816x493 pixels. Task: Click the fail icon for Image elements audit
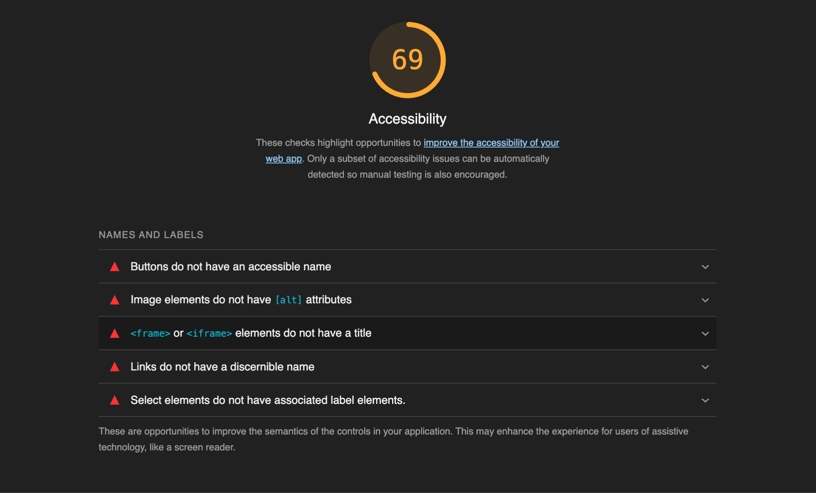coord(115,300)
